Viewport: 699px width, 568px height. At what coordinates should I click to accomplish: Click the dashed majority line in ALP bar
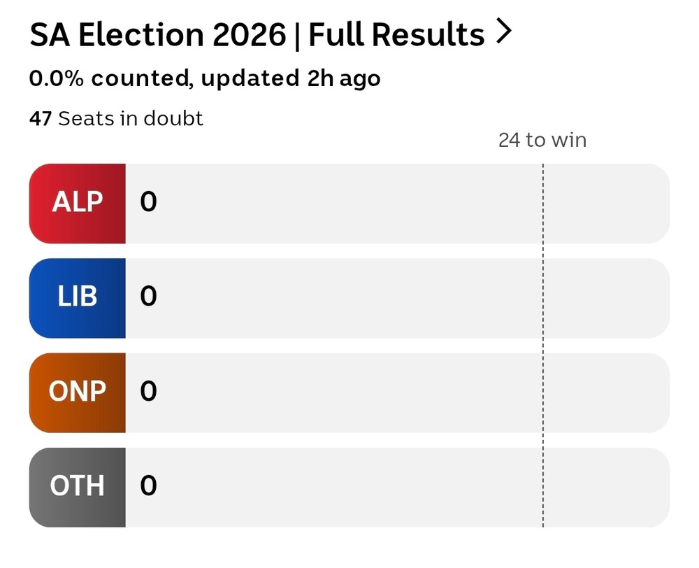[x=542, y=203]
